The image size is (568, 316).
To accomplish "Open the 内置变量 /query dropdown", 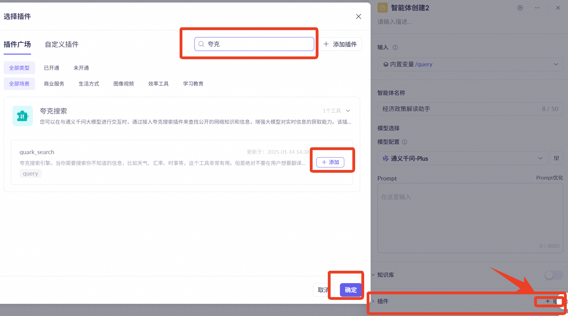I will coord(470,64).
